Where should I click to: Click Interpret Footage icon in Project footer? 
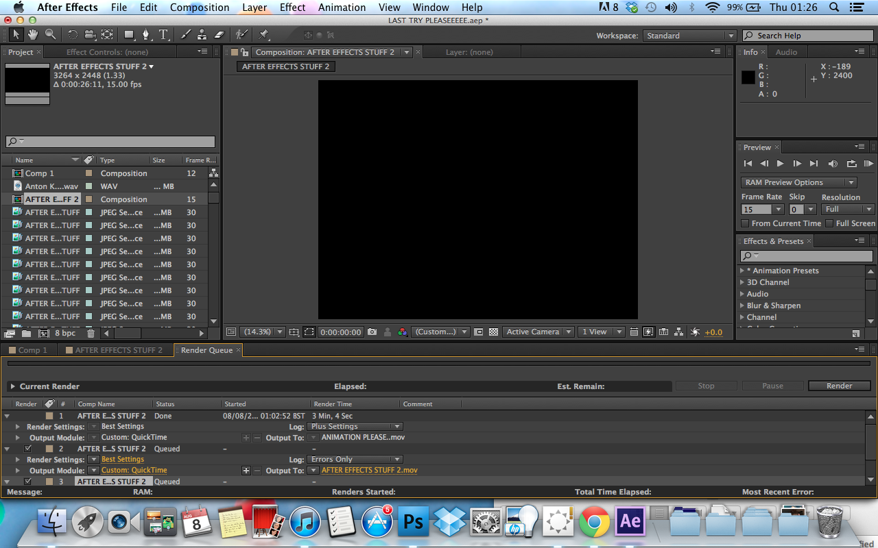point(10,333)
